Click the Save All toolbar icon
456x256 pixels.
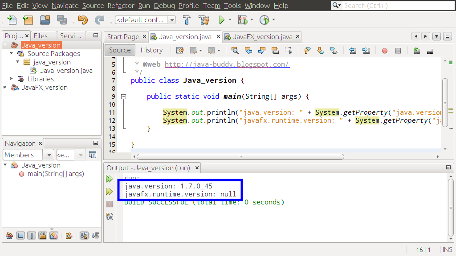[x=61, y=20]
